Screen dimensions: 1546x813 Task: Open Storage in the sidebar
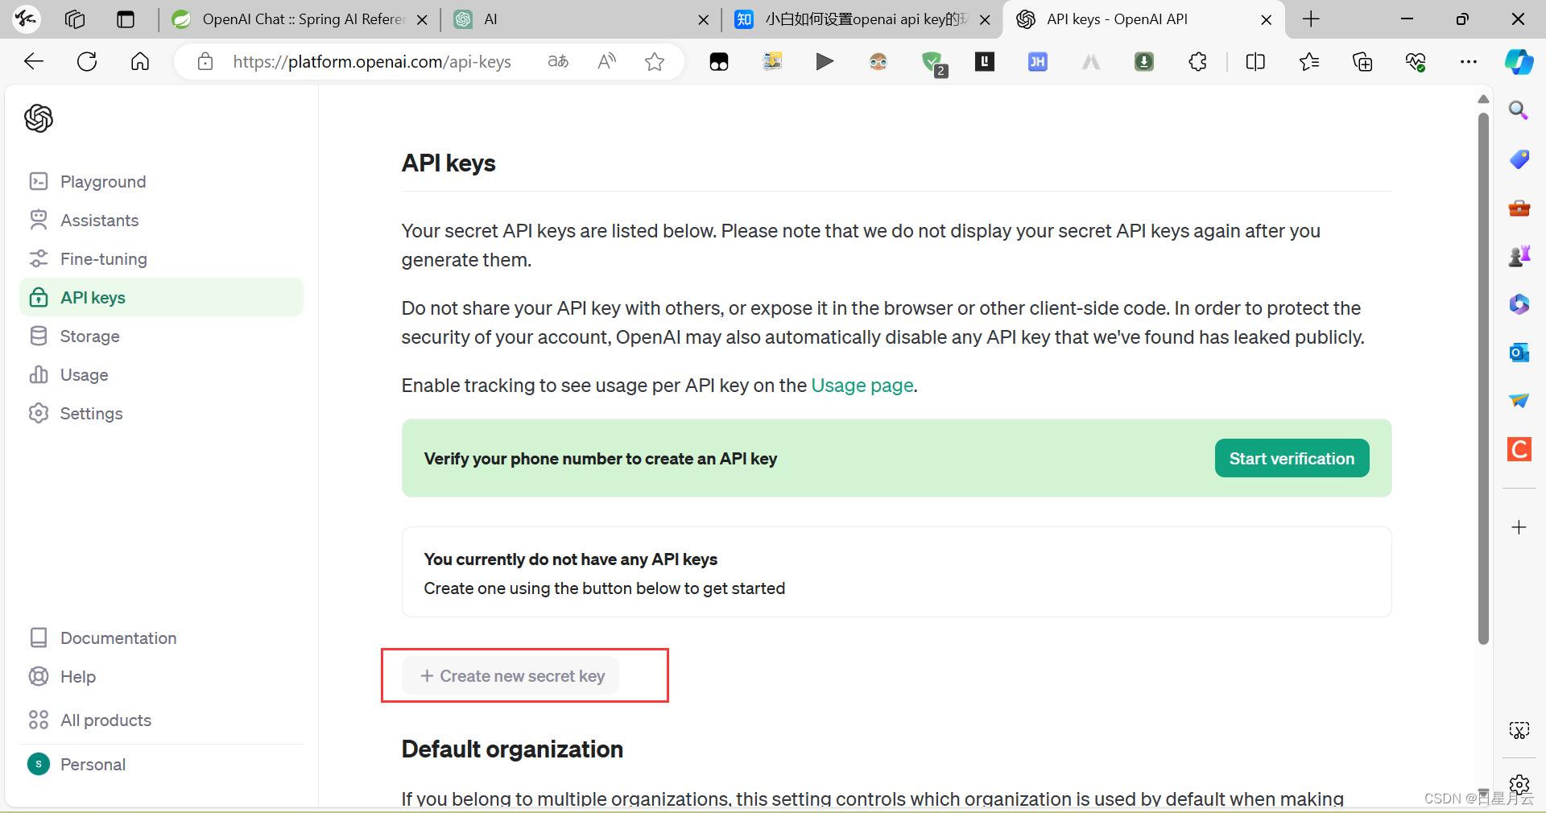pos(161,336)
